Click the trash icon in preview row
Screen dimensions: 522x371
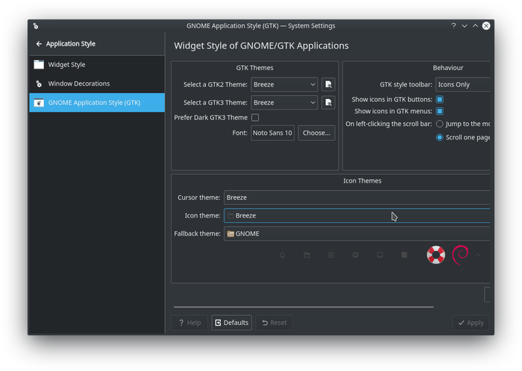point(331,255)
